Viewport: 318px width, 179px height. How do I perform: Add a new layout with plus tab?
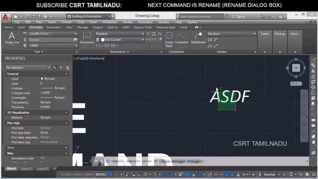click(x=54, y=169)
